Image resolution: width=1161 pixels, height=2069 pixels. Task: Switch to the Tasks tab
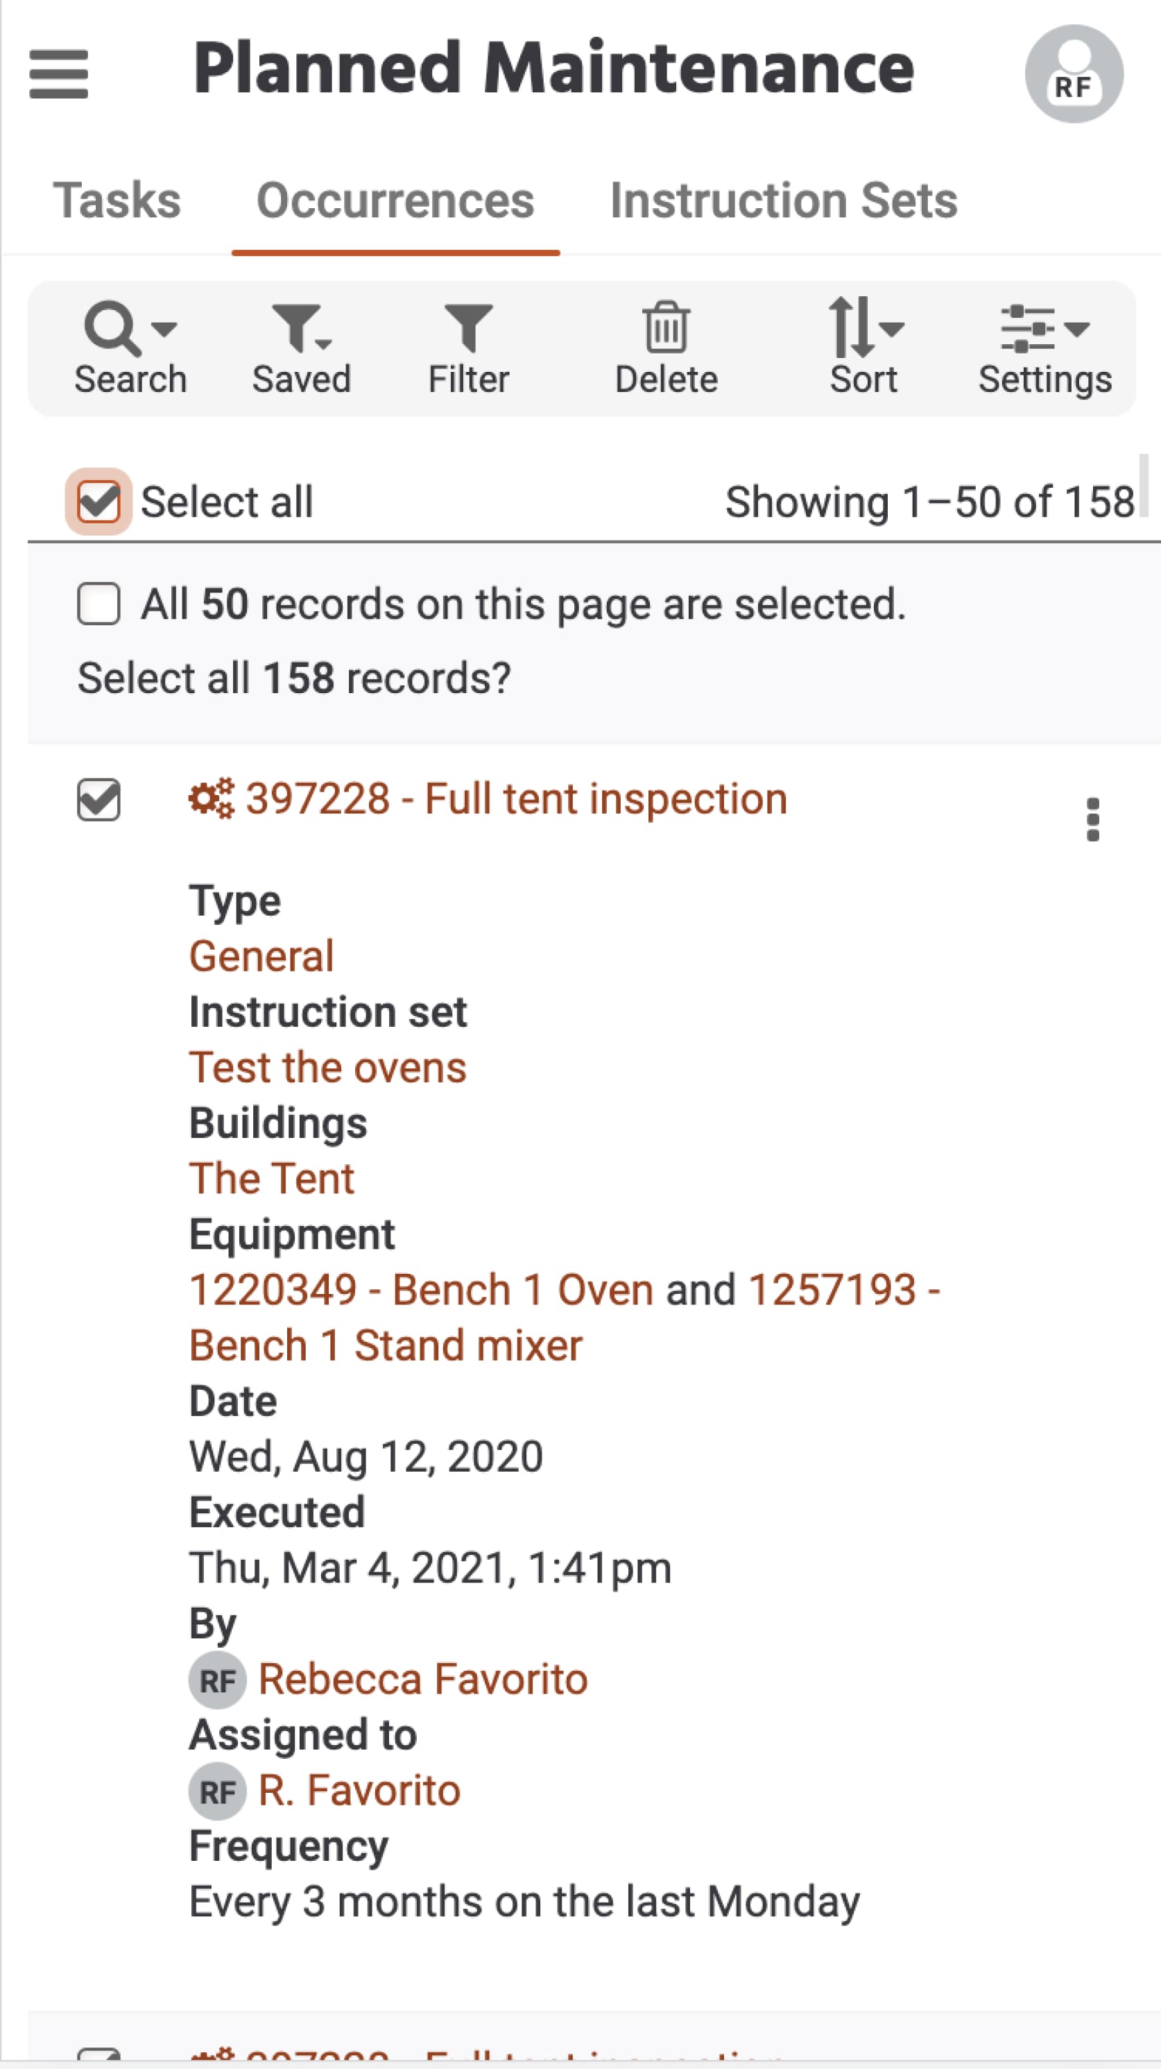pyautogui.click(x=117, y=200)
